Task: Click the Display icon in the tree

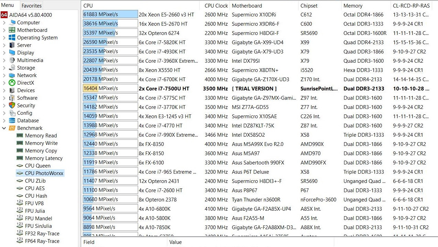Action: point(12,53)
